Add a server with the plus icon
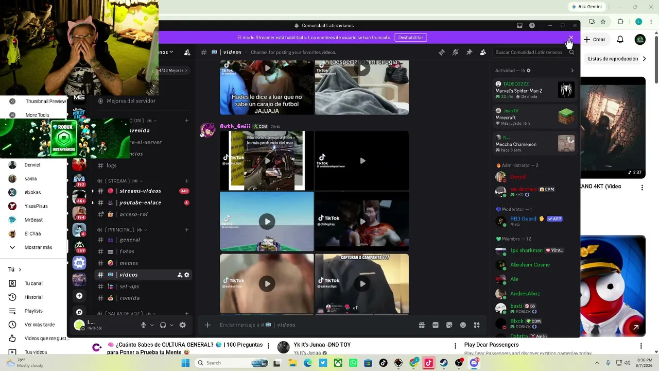Viewport: 659px width, 371px height. pos(79,296)
